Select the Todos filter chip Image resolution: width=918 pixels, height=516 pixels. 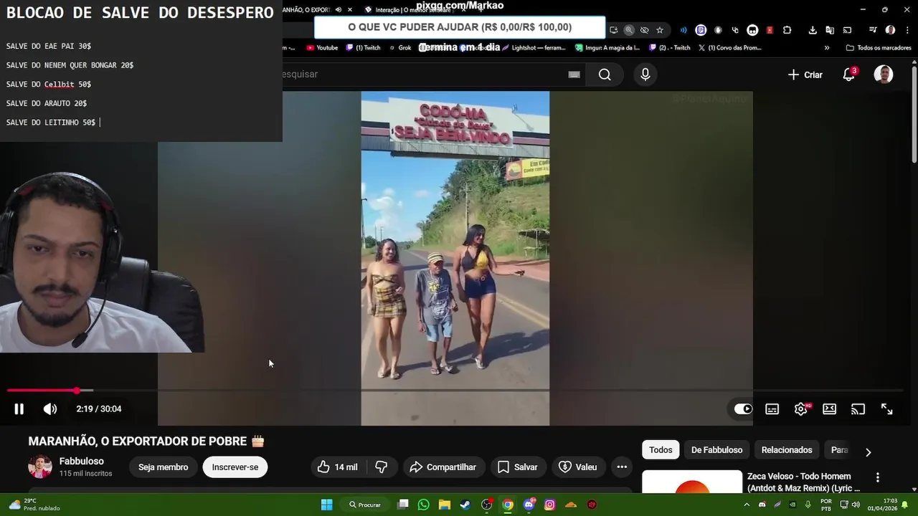click(661, 450)
